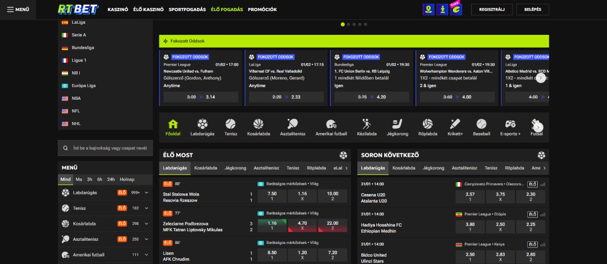The width and height of the screenshot is (607, 264).
Task: Select Röplabda volleyball icon
Action: point(428,127)
